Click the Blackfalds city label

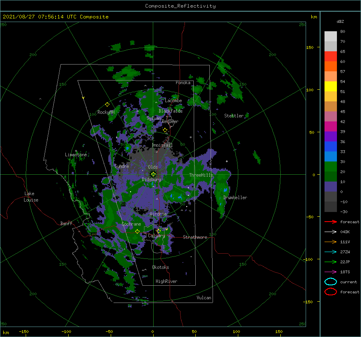click(170, 111)
